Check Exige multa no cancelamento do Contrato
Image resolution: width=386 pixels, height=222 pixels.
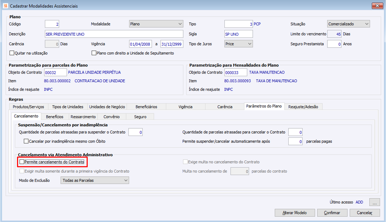coord(185,162)
